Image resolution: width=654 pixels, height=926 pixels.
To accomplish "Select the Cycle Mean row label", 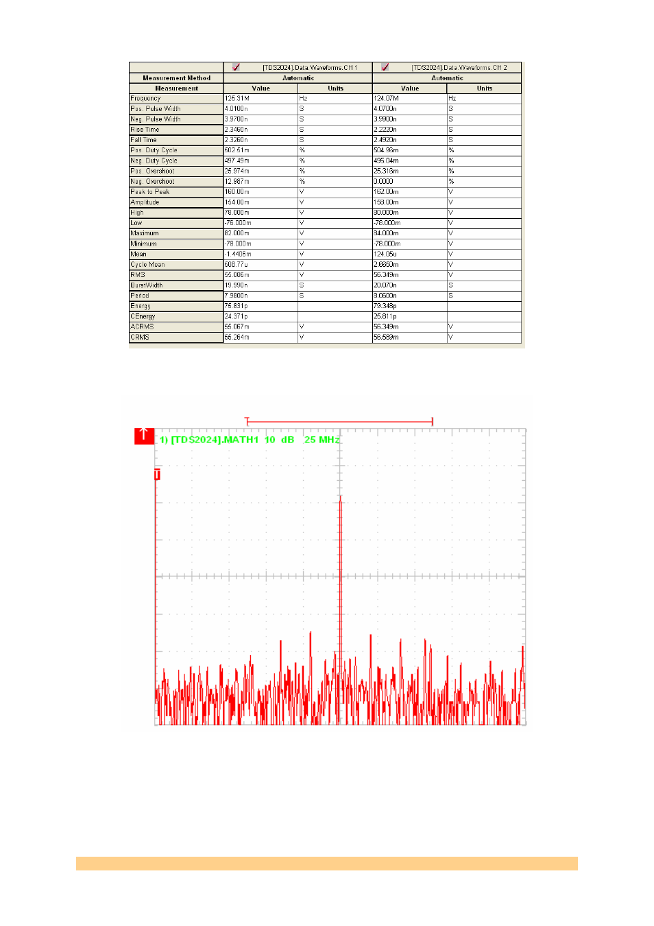I will pyautogui.click(x=176, y=265).
